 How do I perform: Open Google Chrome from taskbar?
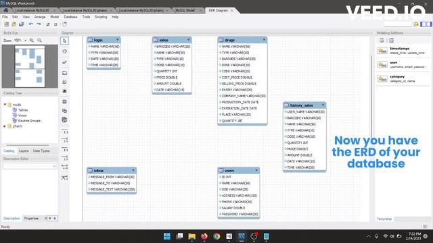[x=216, y=236]
